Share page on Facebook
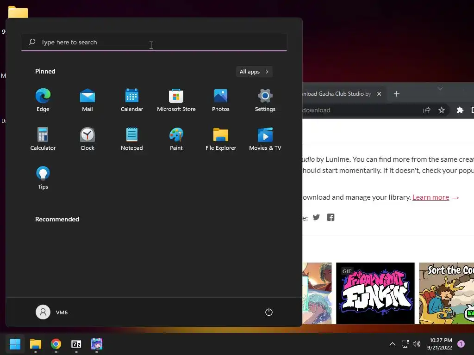The height and width of the screenshot is (355, 474). [331, 217]
